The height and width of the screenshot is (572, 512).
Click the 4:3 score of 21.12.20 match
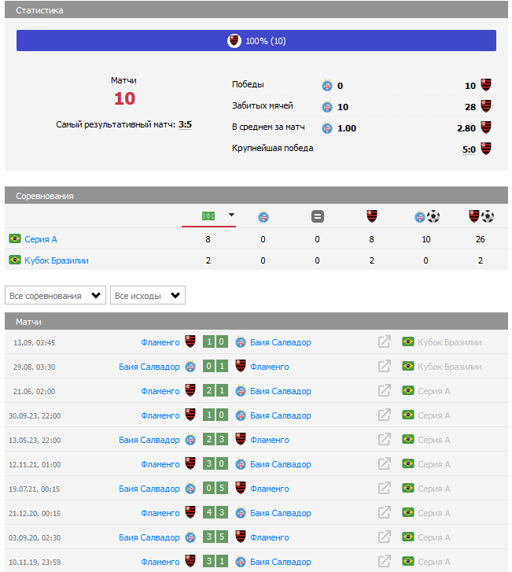click(x=217, y=513)
